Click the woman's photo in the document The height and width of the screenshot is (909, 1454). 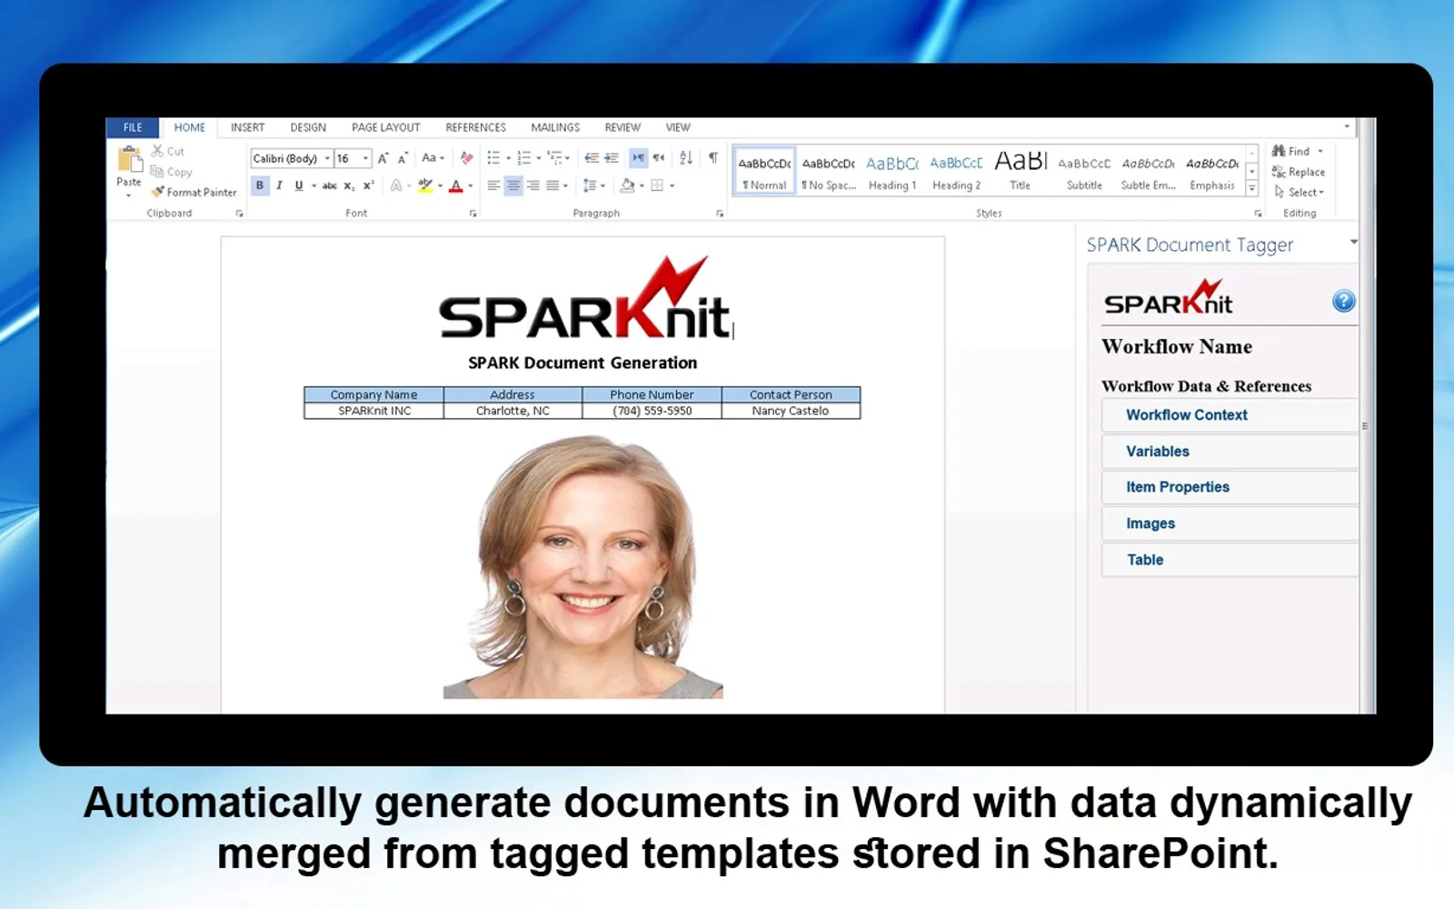[x=583, y=566]
